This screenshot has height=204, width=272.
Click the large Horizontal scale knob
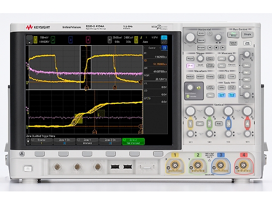click(x=190, y=37)
